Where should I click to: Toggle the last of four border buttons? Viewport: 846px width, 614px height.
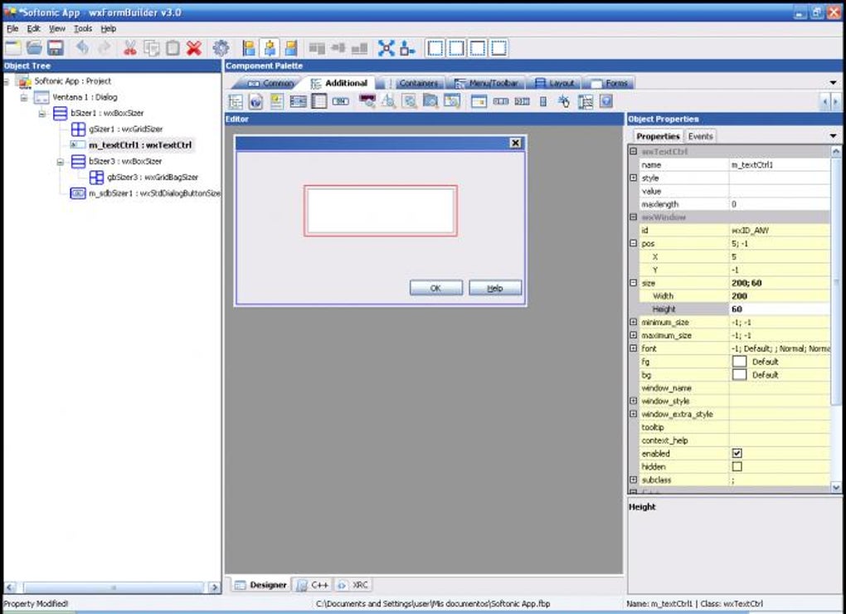point(499,48)
